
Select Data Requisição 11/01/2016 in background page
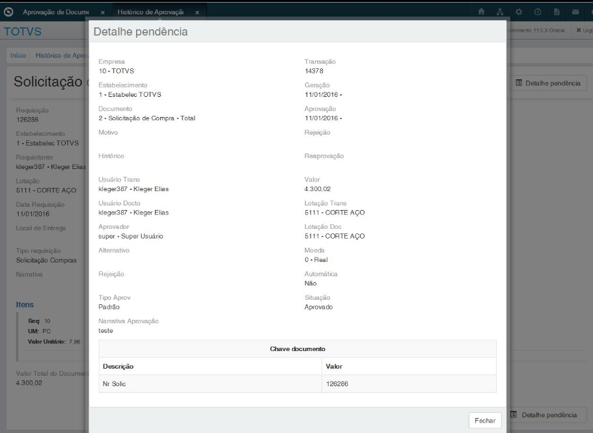(x=33, y=214)
